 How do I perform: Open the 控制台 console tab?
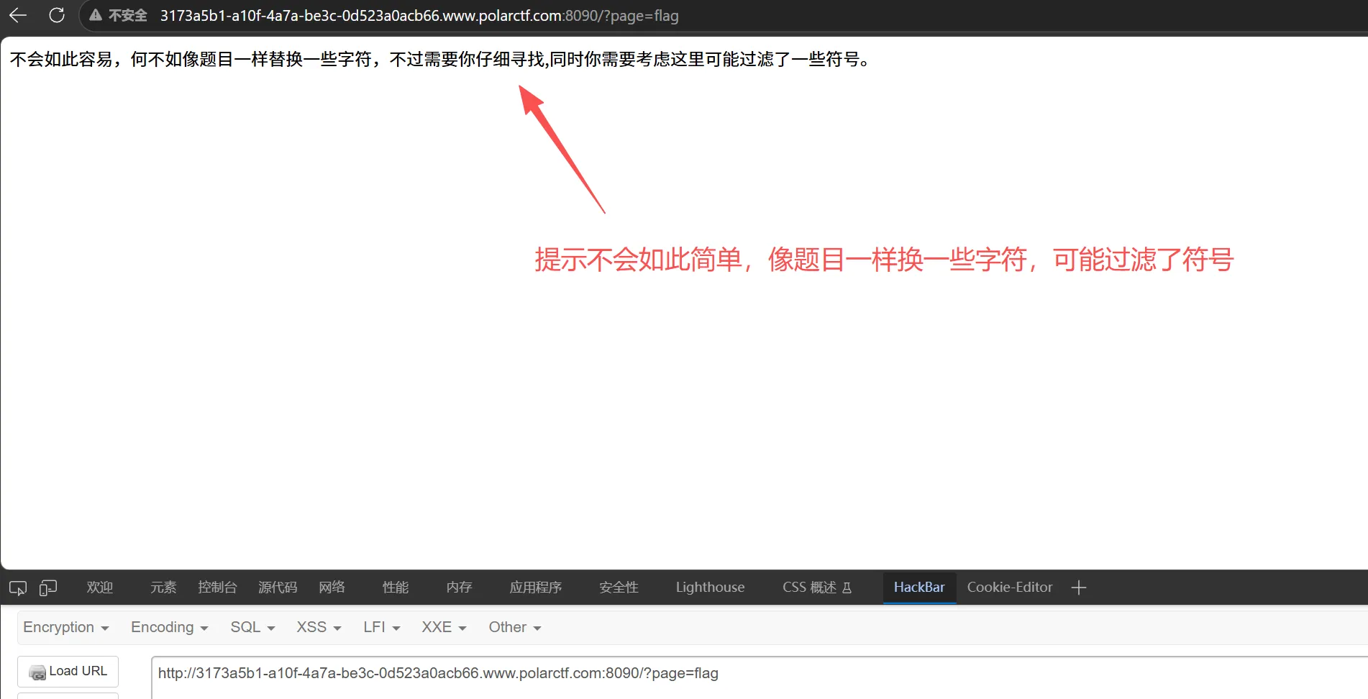point(217,588)
